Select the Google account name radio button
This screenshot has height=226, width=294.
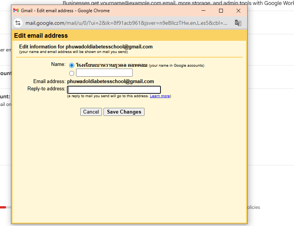(x=72, y=66)
